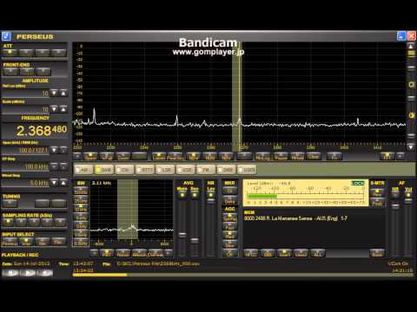This screenshot has height=312, width=417.
Task: Click the Perseus logo icon in title bar
Action: tap(6, 36)
